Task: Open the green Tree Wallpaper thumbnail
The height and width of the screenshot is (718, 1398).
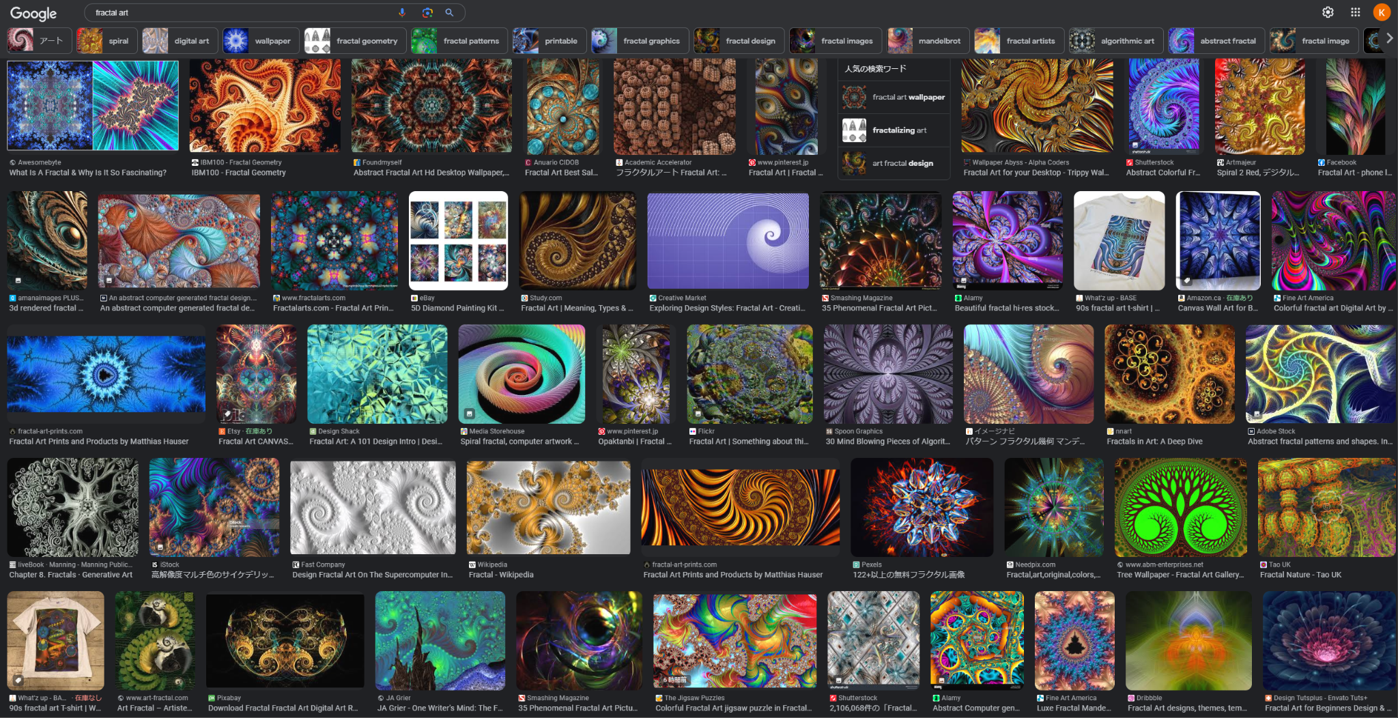Action: click(x=1180, y=507)
